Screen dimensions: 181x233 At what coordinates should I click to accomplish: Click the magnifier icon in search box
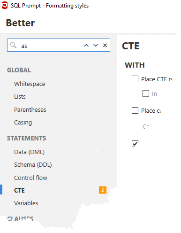(13, 46)
